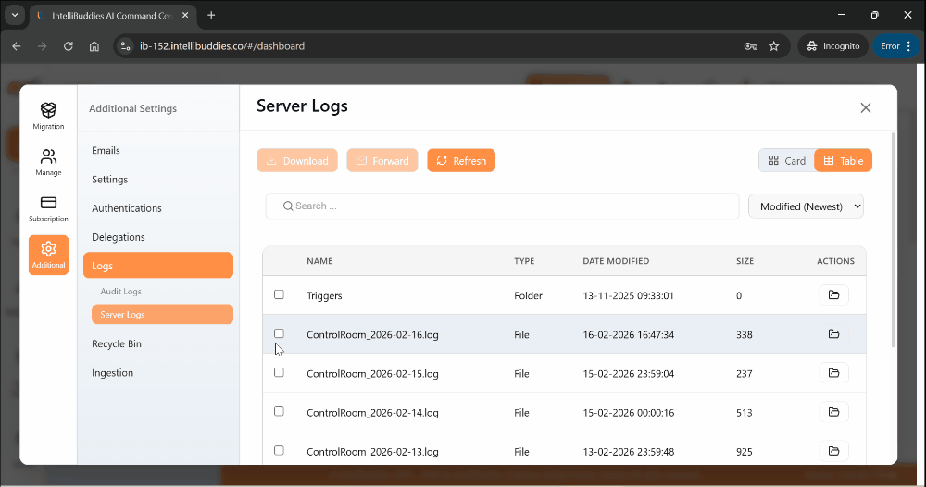Collapse the Logs menu section
The height and width of the screenshot is (487, 926).
(158, 266)
